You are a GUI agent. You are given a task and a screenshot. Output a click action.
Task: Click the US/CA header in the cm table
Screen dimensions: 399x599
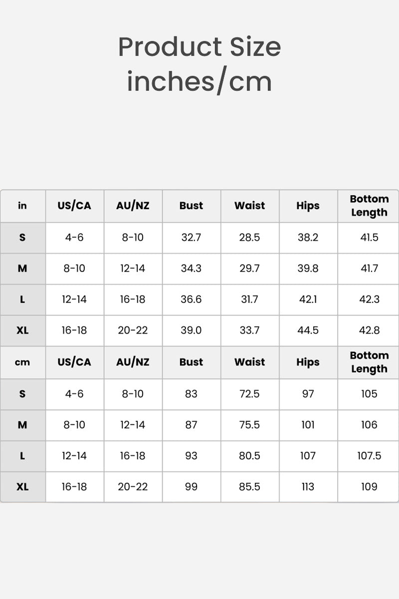click(74, 362)
